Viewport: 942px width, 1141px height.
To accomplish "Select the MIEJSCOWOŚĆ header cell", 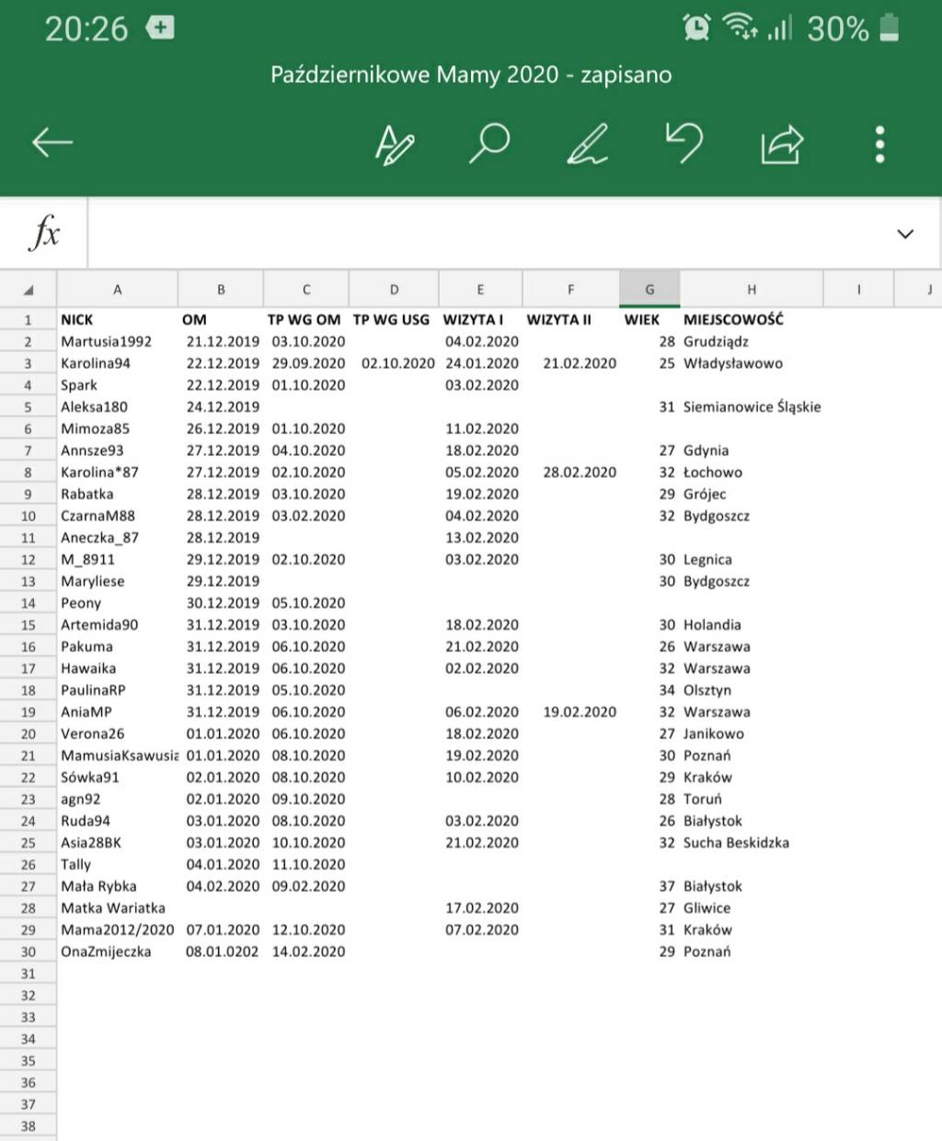I will click(750, 320).
